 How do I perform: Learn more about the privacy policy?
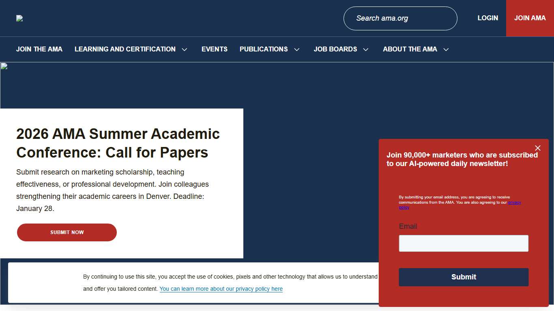(x=221, y=289)
